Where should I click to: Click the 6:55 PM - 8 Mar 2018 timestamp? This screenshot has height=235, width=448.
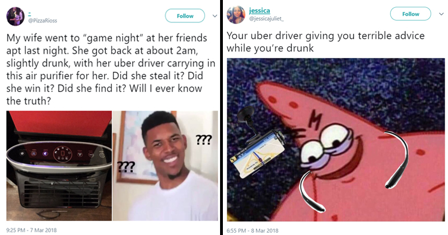point(253,231)
